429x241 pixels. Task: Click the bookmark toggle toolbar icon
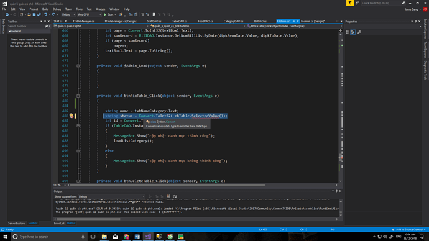pyautogui.click(x=154, y=14)
